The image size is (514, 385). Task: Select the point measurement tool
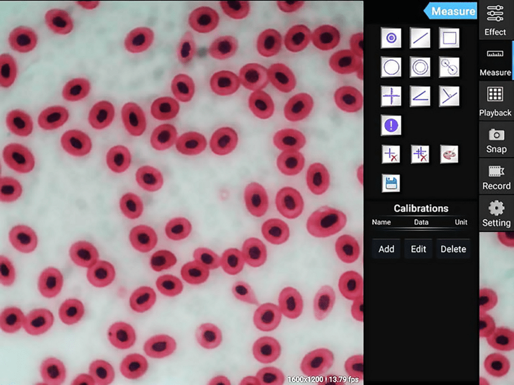391,38
